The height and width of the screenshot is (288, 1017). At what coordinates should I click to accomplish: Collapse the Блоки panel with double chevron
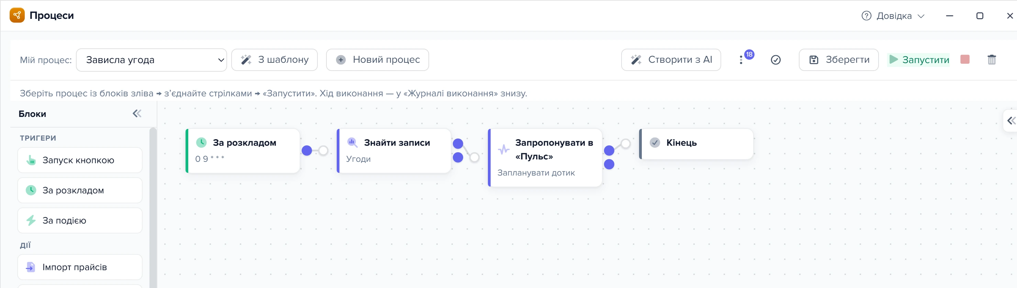coord(137,114)
